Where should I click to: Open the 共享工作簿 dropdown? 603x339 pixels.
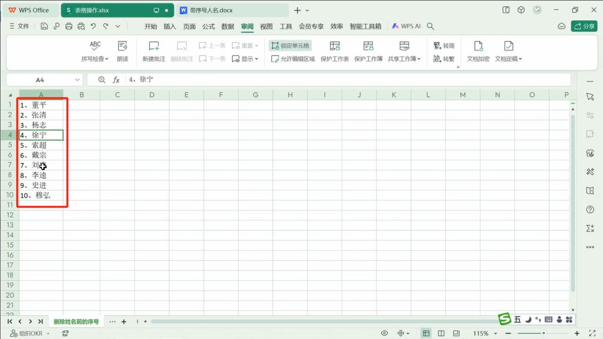(404, 59)
